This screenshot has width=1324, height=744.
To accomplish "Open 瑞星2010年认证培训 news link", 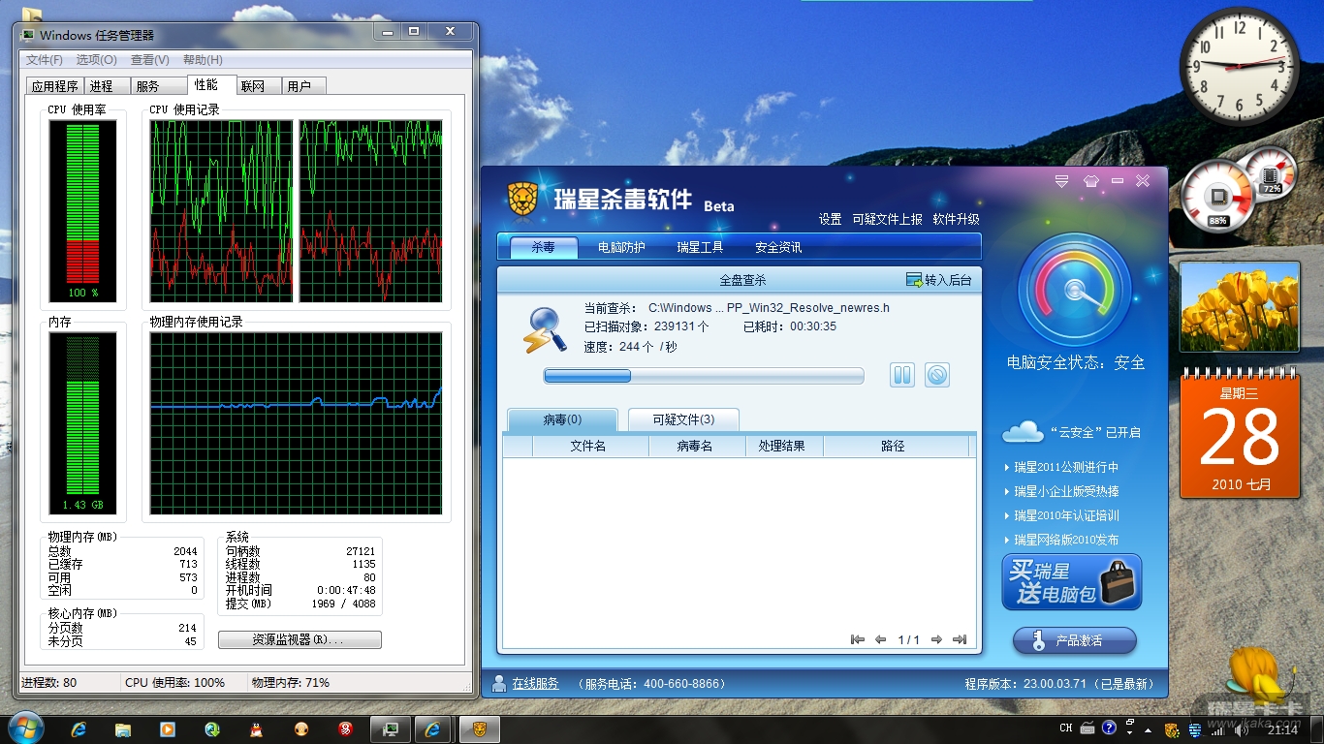I will 1066,515.
